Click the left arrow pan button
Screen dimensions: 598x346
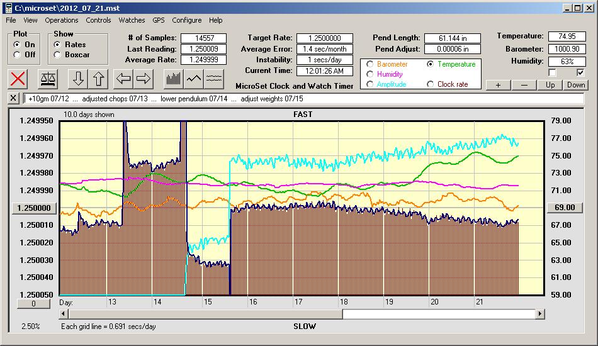pos(123,79)
